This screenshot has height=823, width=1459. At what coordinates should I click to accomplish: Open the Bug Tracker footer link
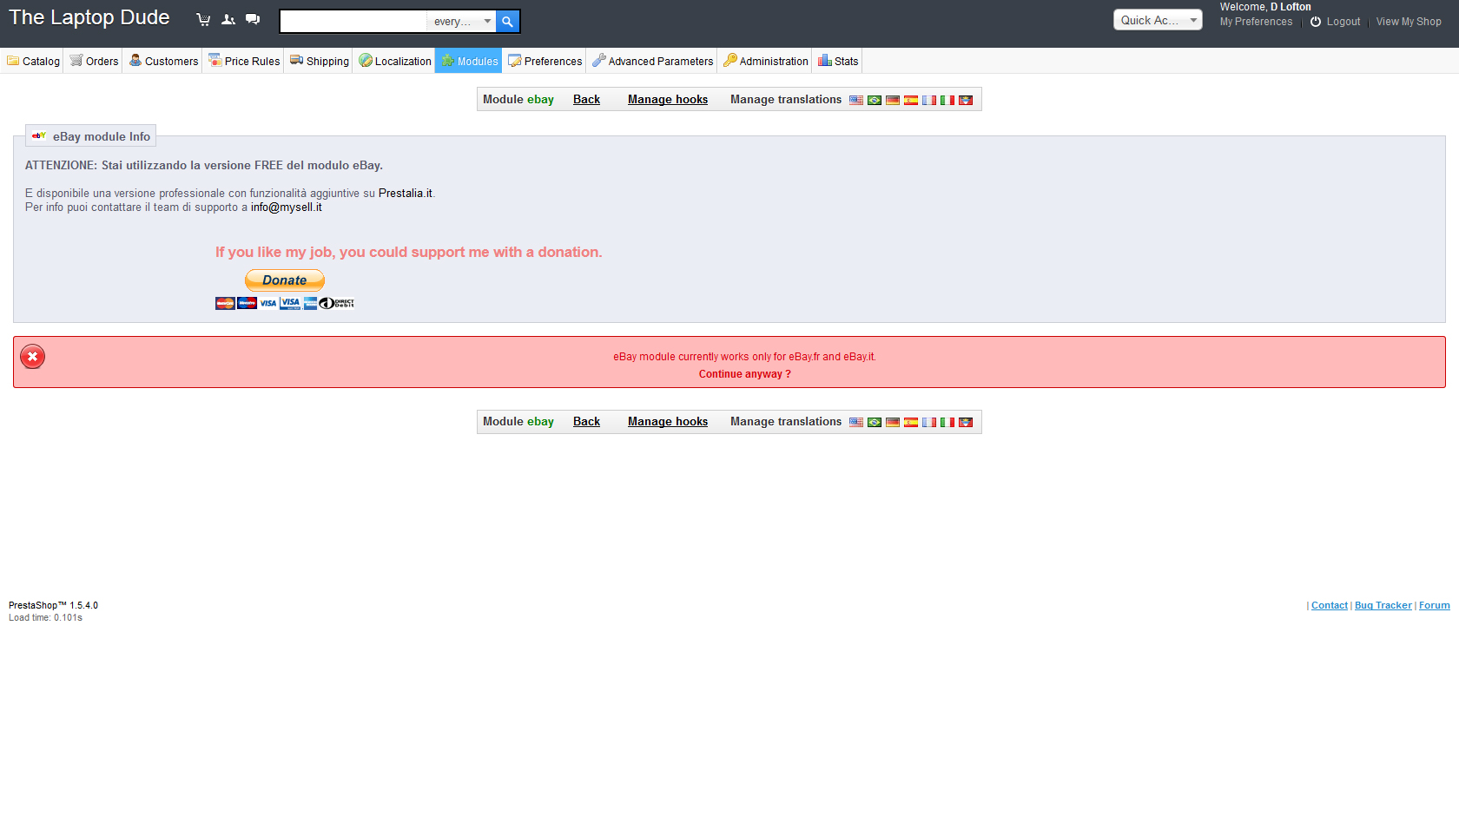pyautogui.click(x=1383, y=606)
